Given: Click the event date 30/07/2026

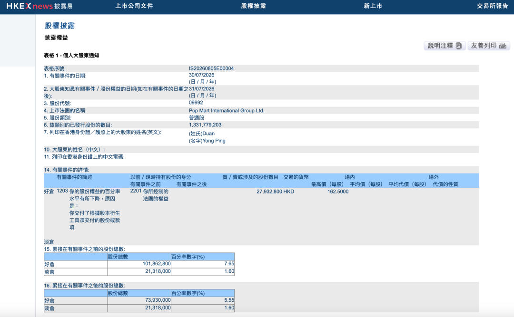Looking at the screenshot, I should coord(201,75).
